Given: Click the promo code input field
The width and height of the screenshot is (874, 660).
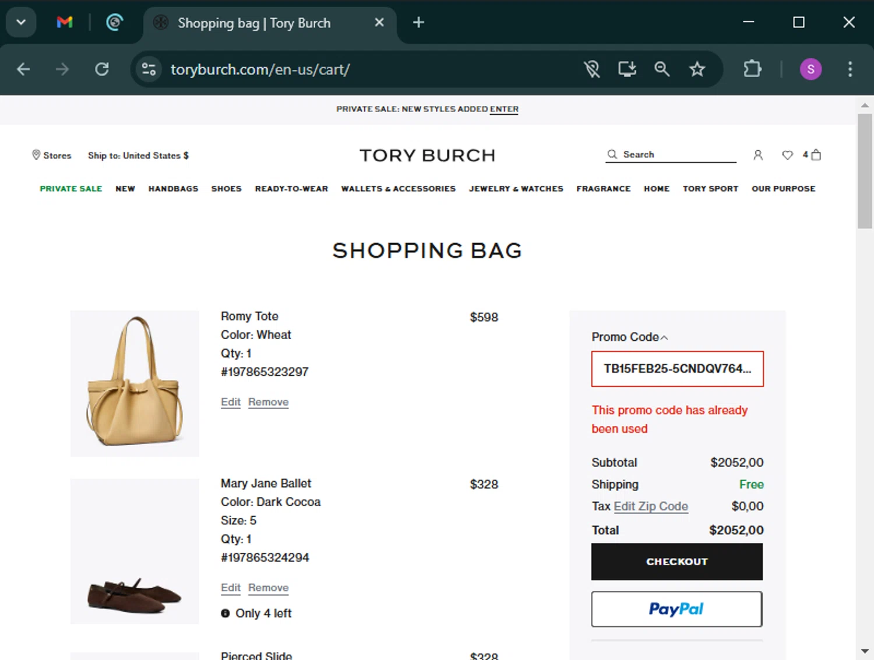Looking at the screenshot, I should [x=677, y=369].
